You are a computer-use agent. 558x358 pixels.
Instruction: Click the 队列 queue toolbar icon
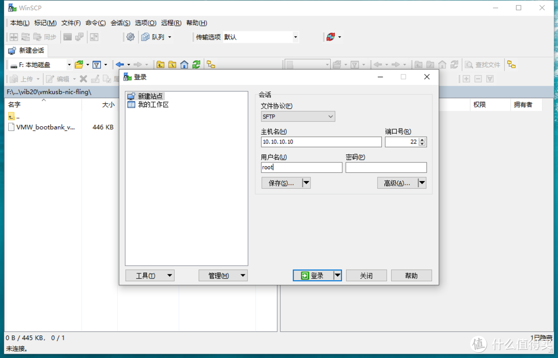click(x=152, y=37)
